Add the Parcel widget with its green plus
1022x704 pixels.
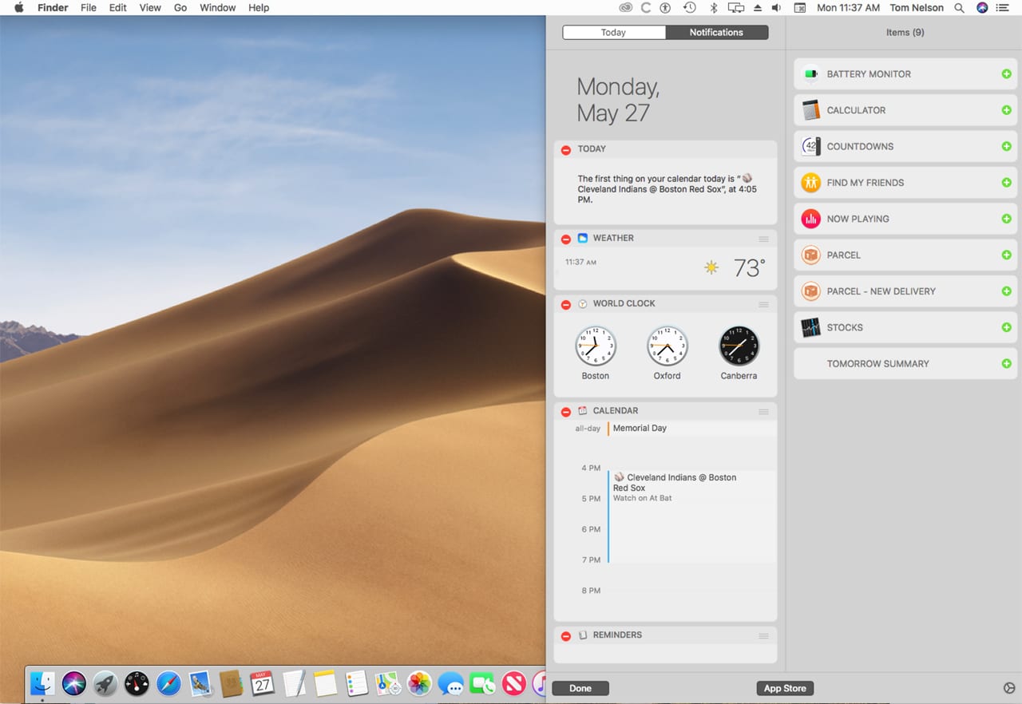coord(1006,255)
